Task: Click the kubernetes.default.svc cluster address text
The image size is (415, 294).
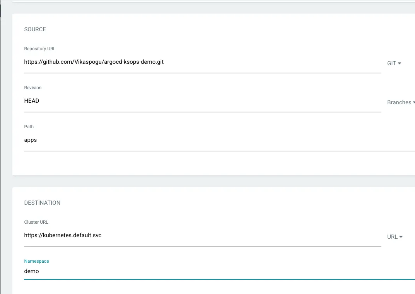Action: [63, 235]
